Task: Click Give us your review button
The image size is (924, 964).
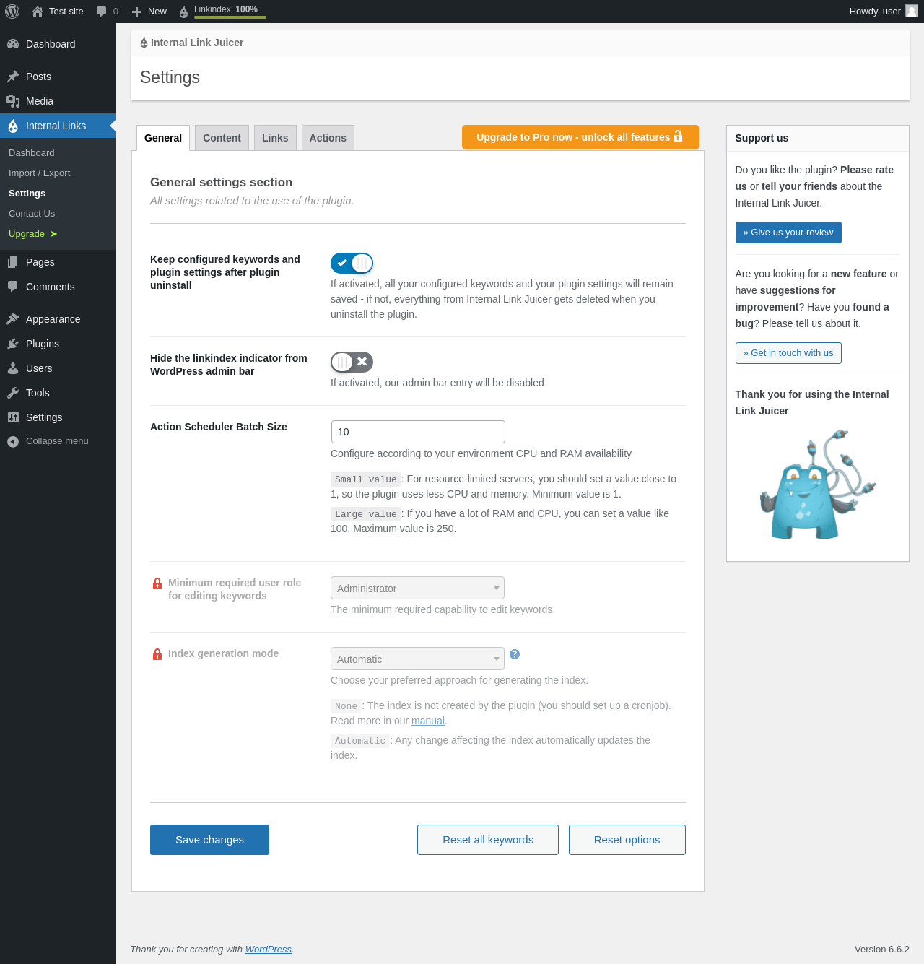Action: [788, 233]
